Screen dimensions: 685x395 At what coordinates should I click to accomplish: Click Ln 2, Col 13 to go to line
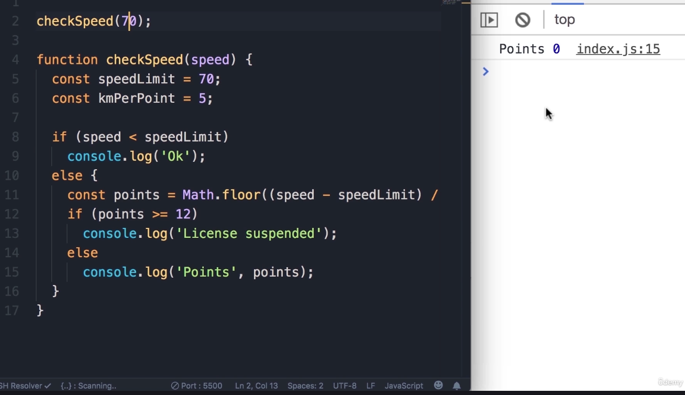click(x=256, y=386)
